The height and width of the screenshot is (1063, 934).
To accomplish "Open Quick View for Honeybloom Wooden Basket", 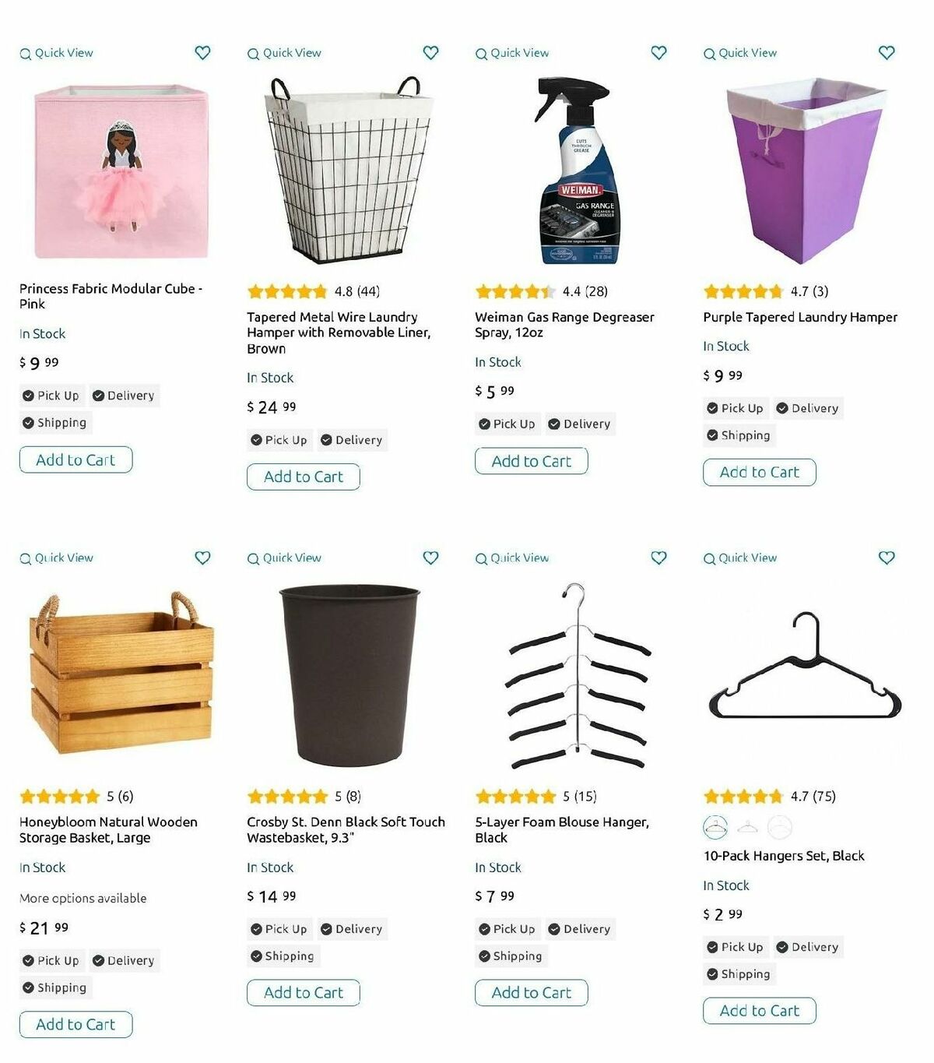I will point(56,558).
